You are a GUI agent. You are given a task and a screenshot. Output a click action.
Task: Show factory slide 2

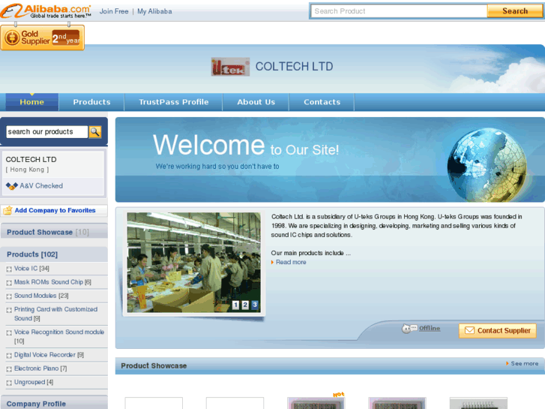pyautogui.click(x=245, y=305)
